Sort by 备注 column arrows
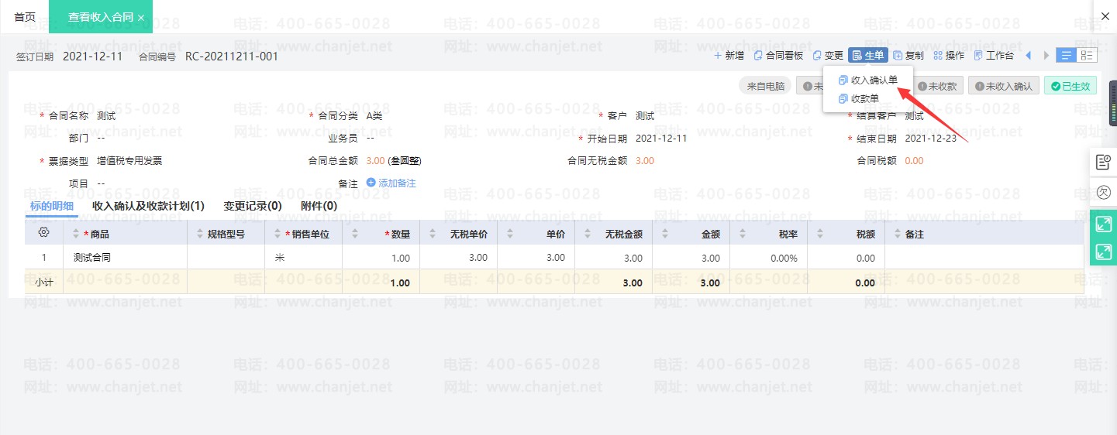 click(x=898, y=233)
